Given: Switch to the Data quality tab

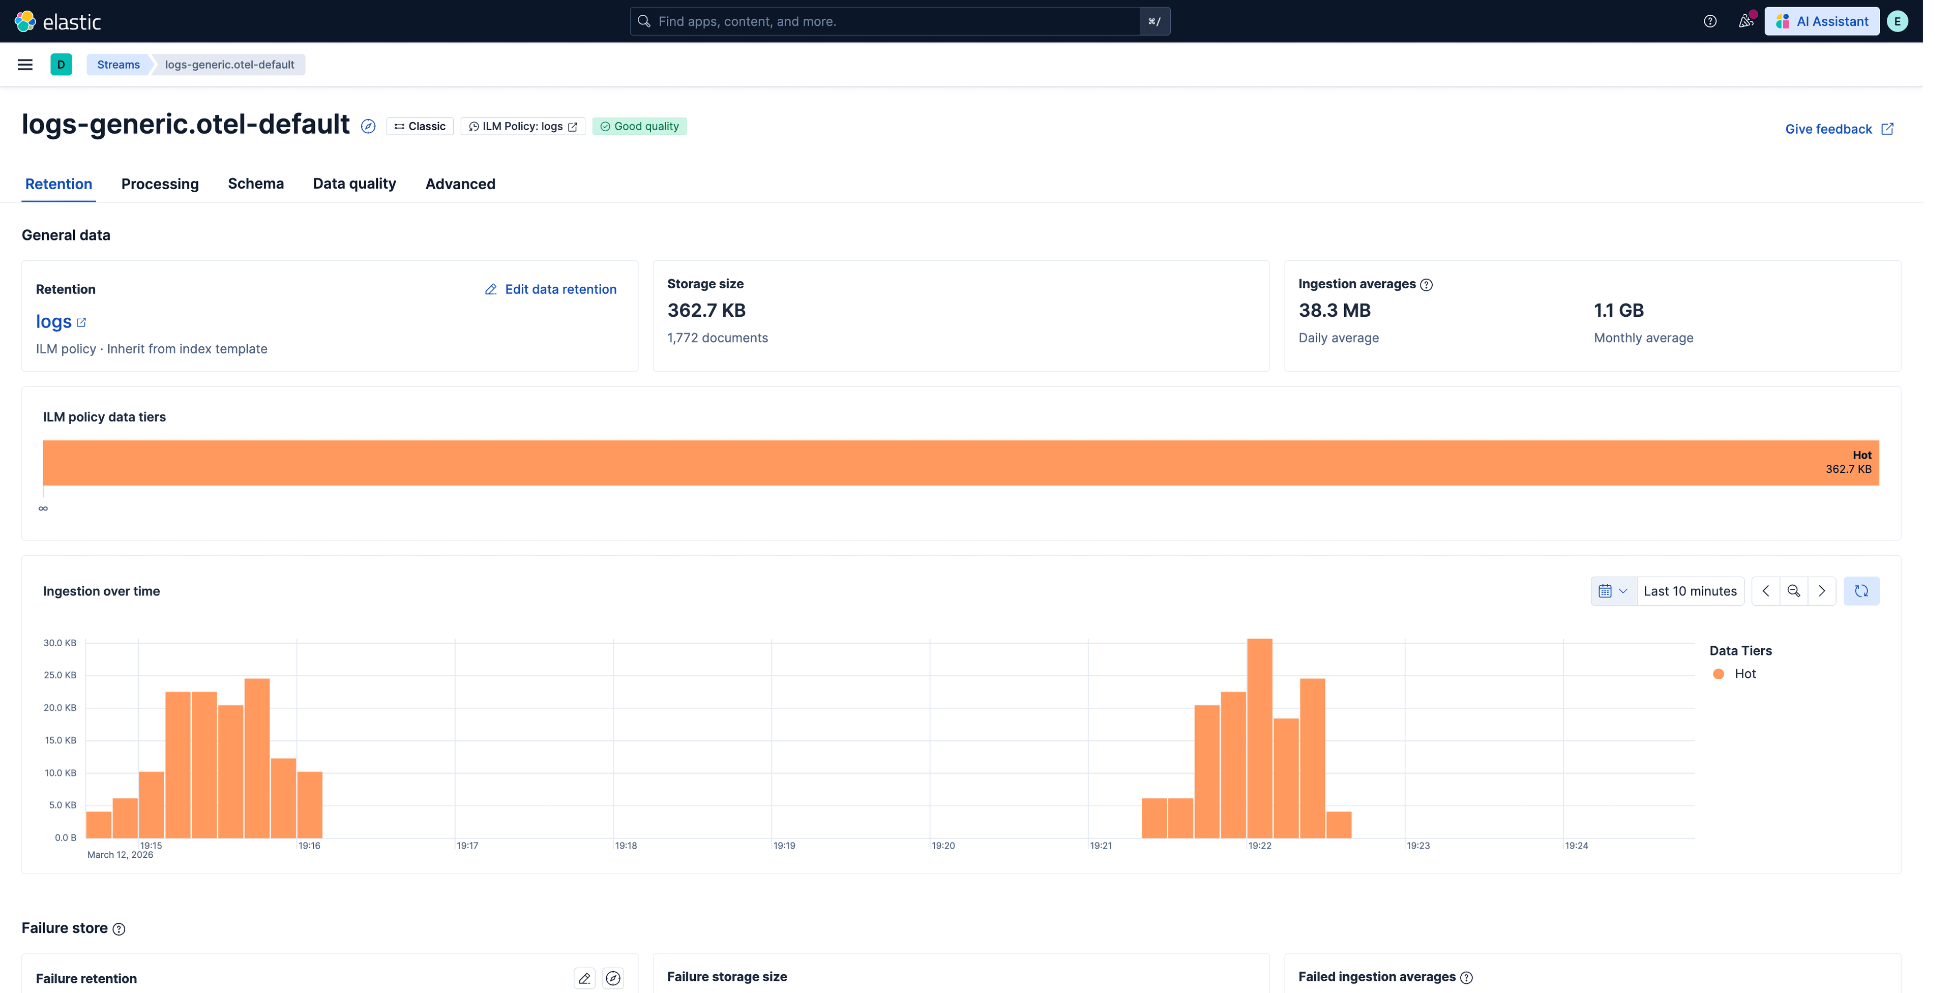Looking at the screenshot, I should pyautogui.click(x=354, y=184).
